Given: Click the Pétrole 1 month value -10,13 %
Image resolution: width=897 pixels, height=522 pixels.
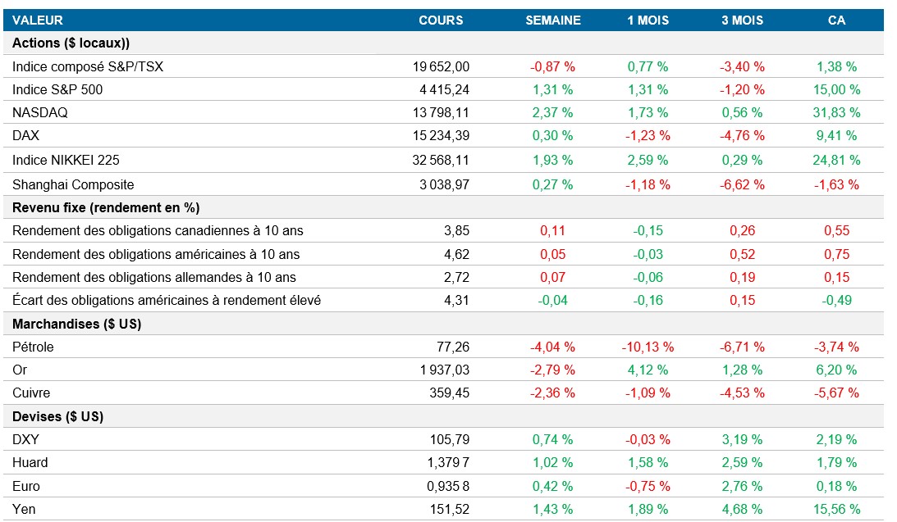Looking at the screenshot, I should (648, 347).
